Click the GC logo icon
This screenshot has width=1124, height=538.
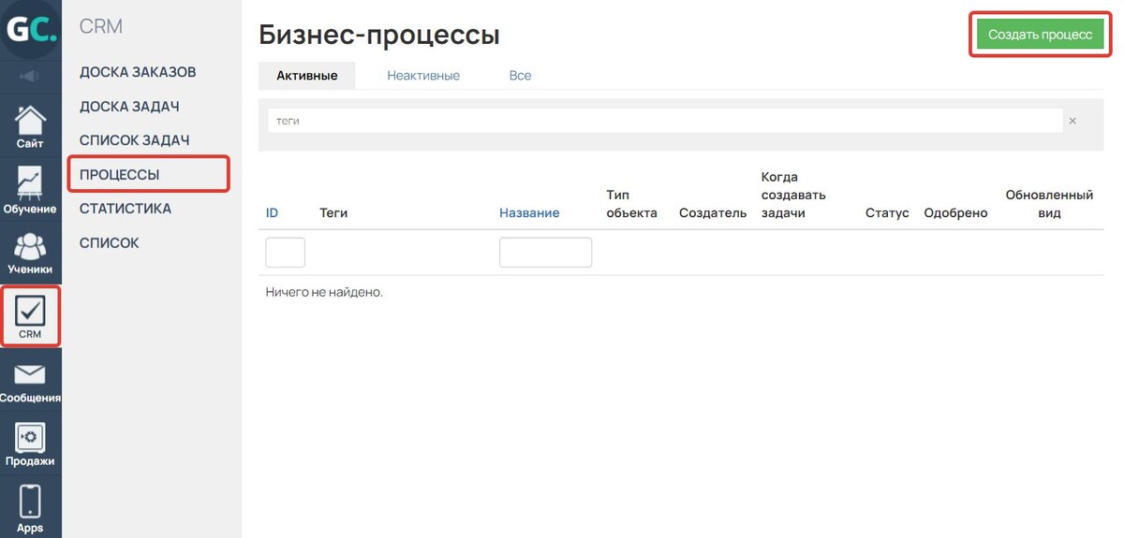[31, 29]
